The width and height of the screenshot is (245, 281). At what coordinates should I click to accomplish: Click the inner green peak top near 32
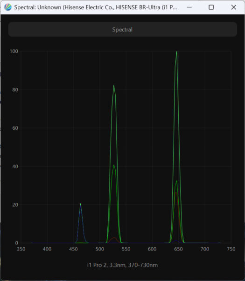[177, 181]
